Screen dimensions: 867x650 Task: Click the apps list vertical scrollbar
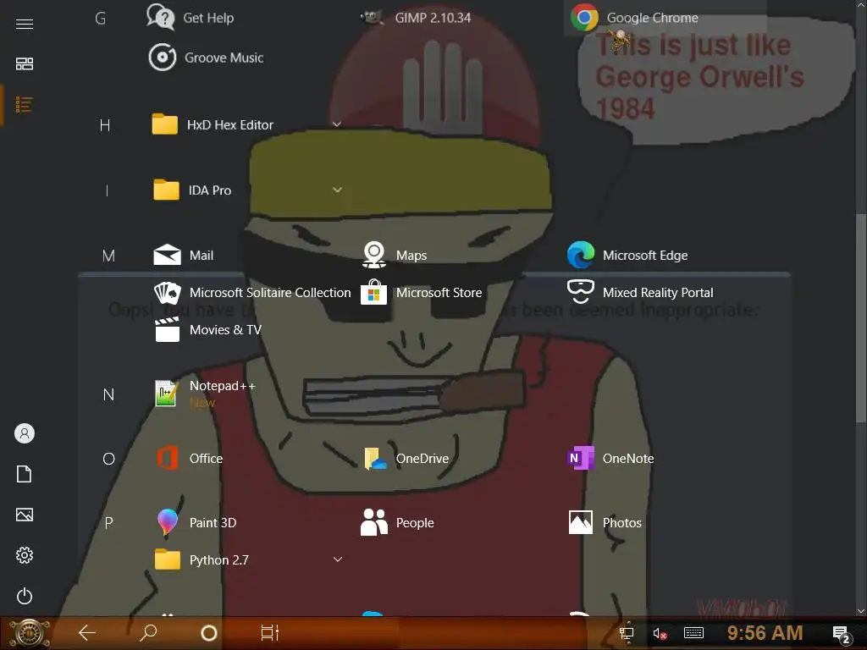(x=861, y=318)
